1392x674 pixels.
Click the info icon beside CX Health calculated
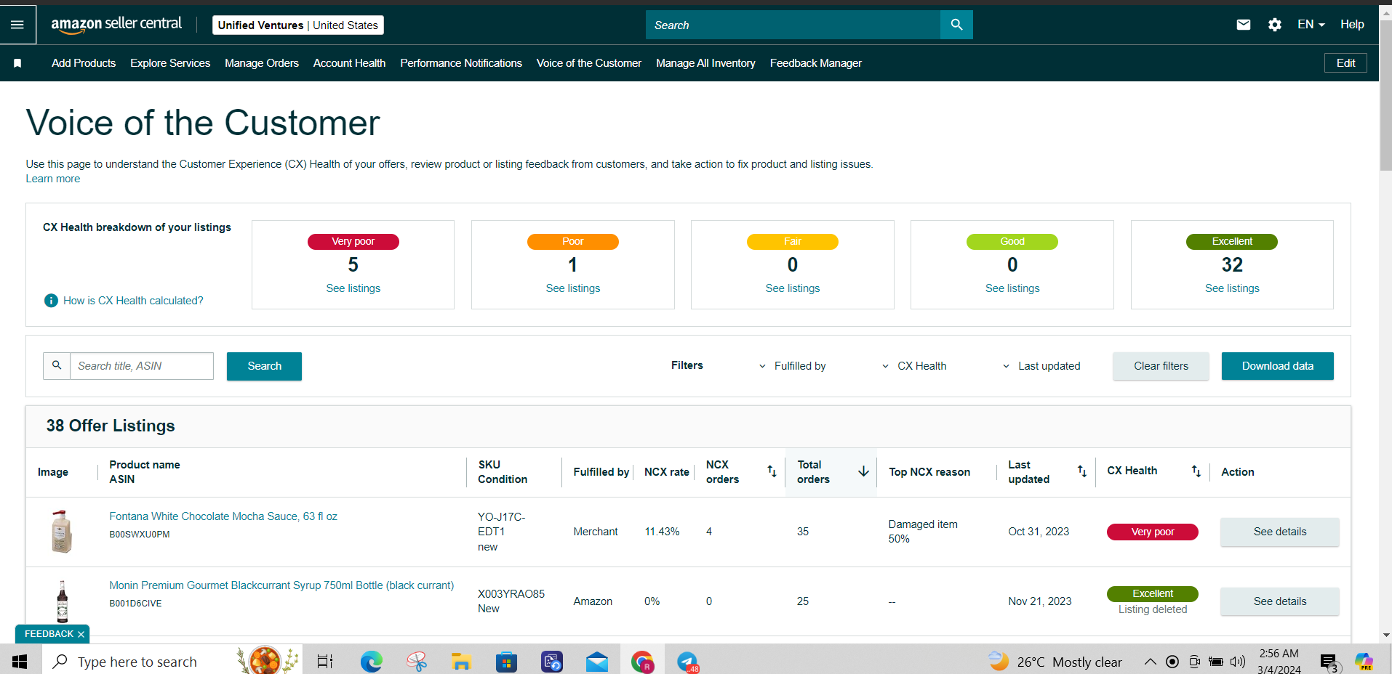51,301
